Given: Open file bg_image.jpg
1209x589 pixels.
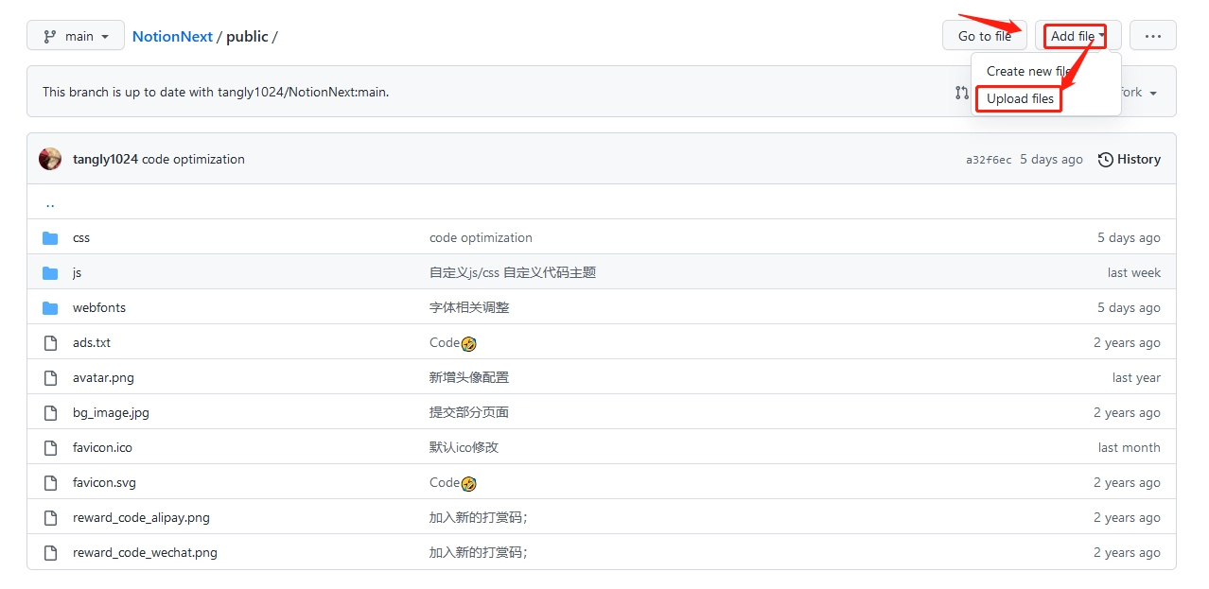Looking at the screenshot, I should point(111,412).
